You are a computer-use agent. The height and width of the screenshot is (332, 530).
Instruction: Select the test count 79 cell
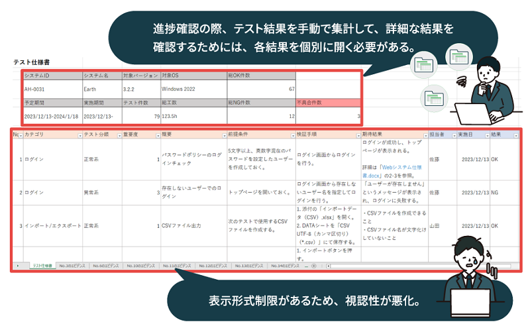[141, 116]
